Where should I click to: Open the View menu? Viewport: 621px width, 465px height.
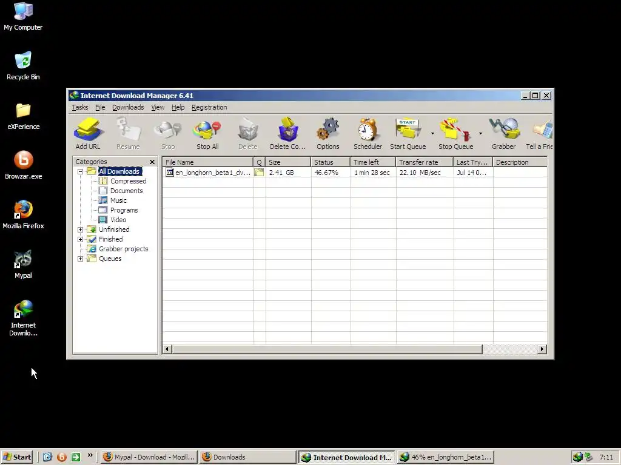coord(158,107)
